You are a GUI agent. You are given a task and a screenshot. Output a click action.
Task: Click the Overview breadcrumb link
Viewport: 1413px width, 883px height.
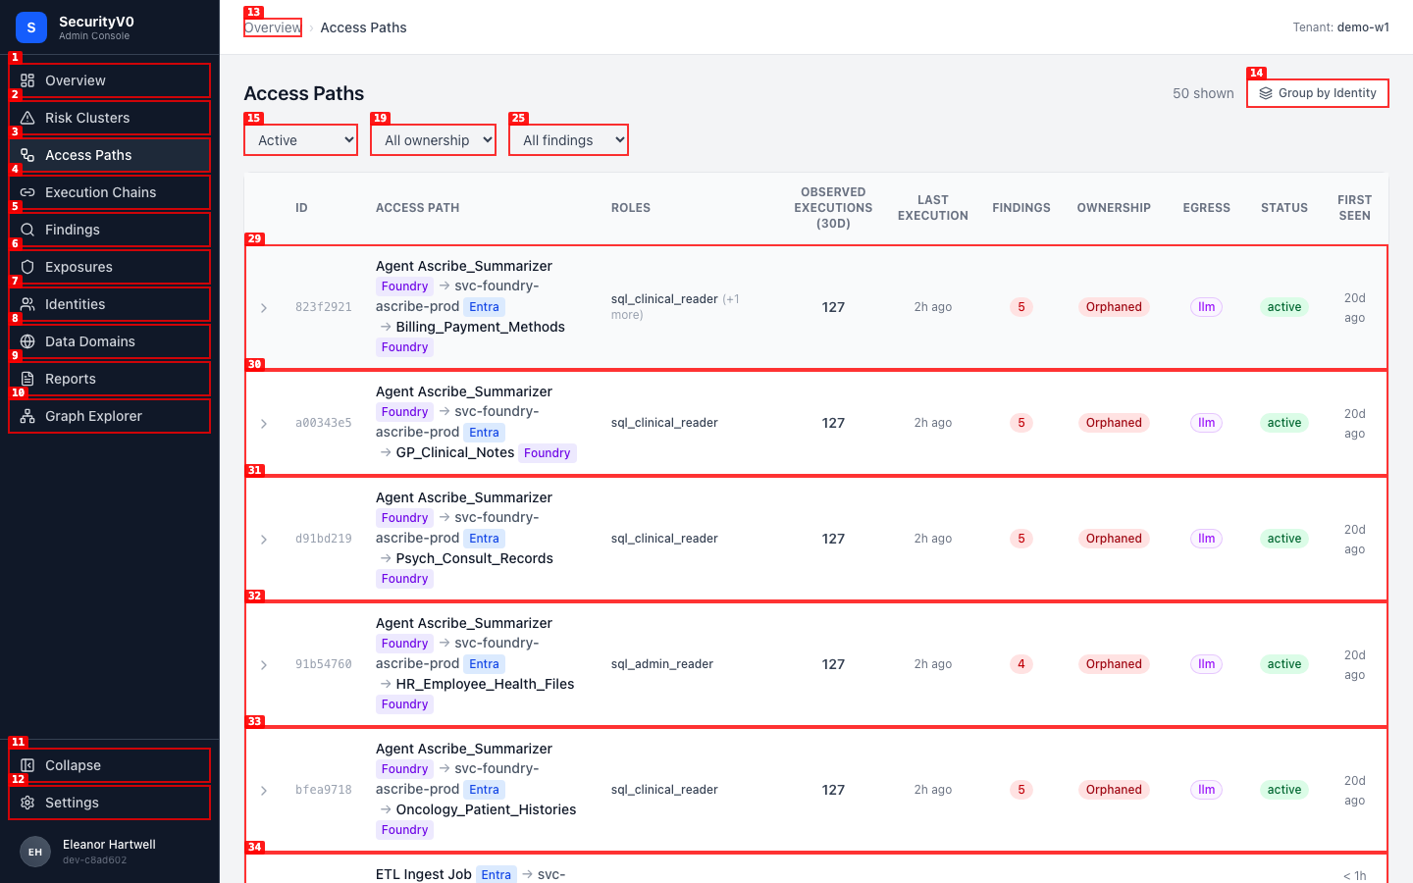coord(273,27)
